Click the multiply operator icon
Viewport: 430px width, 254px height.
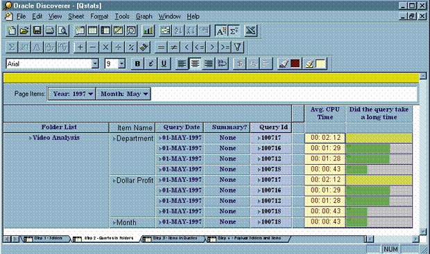point(105,47)
